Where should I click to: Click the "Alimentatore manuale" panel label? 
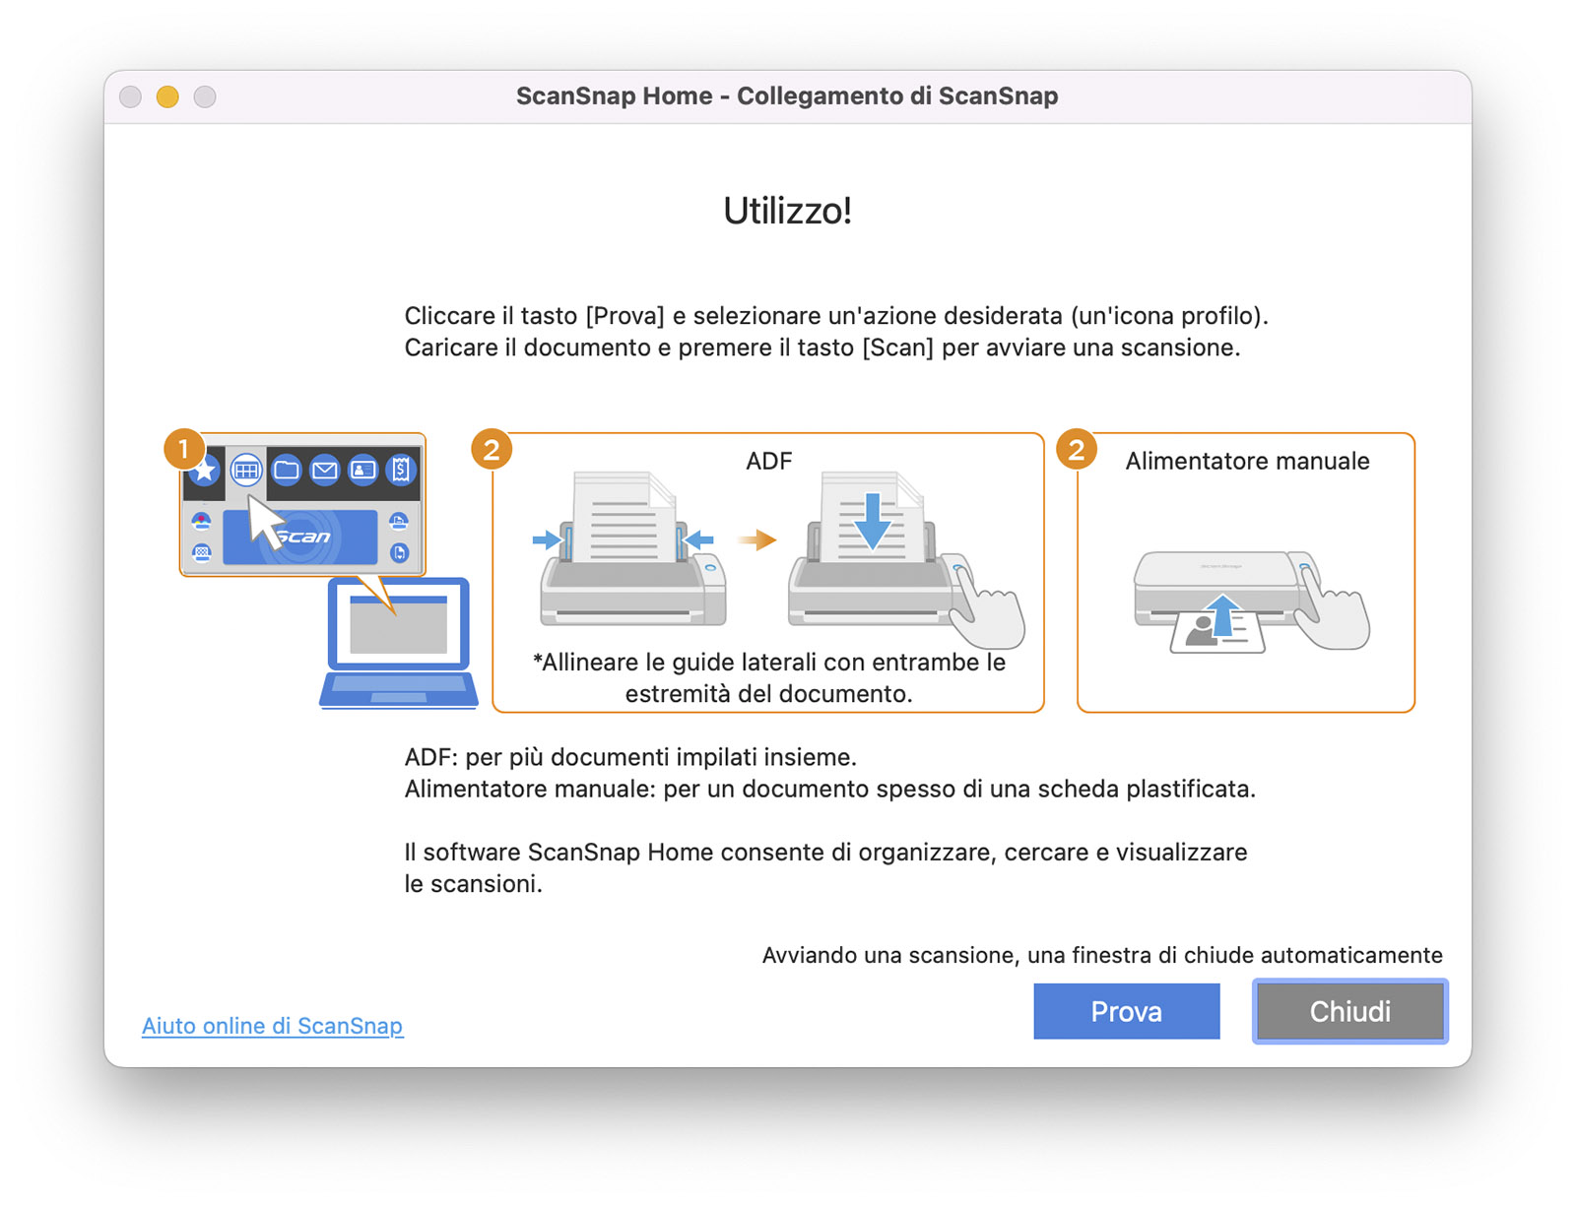coord(1247,461)
